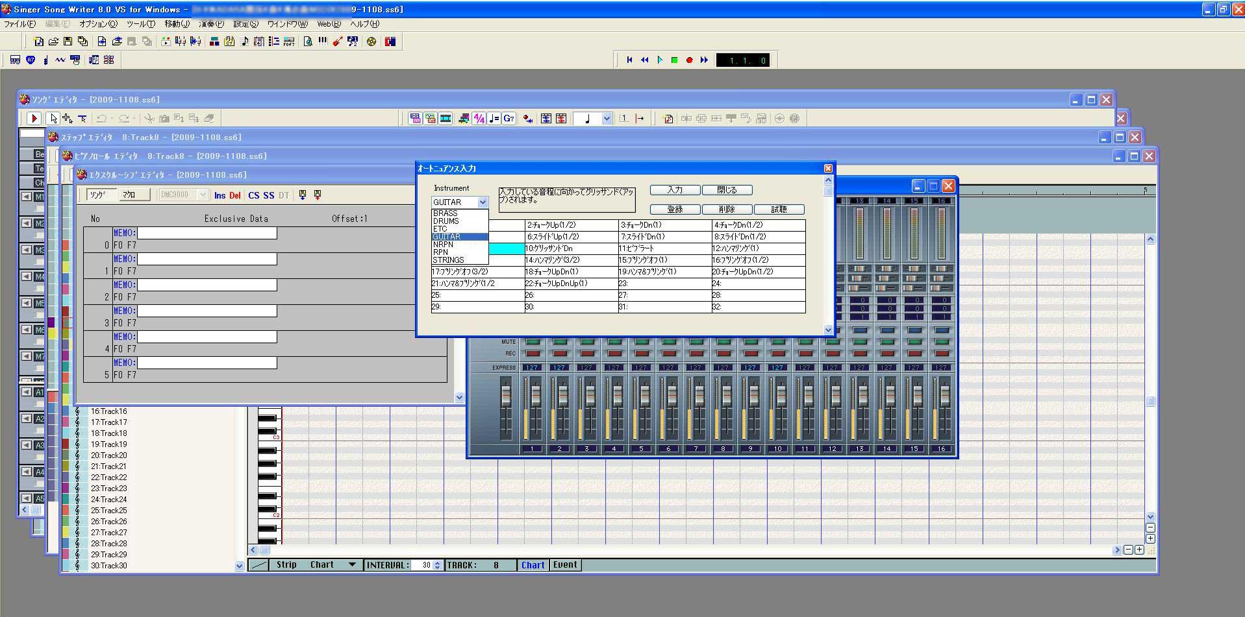
Task: Switch to the Event tab at bottom
Action: (x=565, y=564)
